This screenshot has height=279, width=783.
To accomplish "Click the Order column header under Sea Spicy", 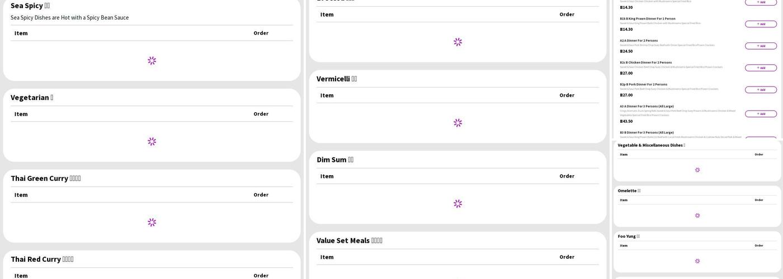I will click(261, 33).
